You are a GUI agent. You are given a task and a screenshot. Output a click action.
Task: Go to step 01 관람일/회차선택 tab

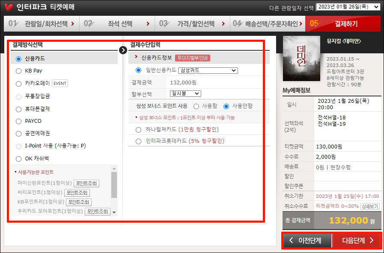click(42, 23)
